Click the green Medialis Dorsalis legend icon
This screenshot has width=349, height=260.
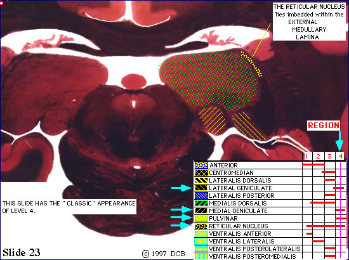pyautogui.click(x=201, y=203)
